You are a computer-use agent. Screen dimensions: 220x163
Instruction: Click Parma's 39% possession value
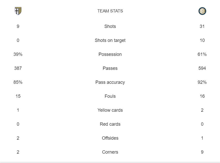click(x=18, y=54)
